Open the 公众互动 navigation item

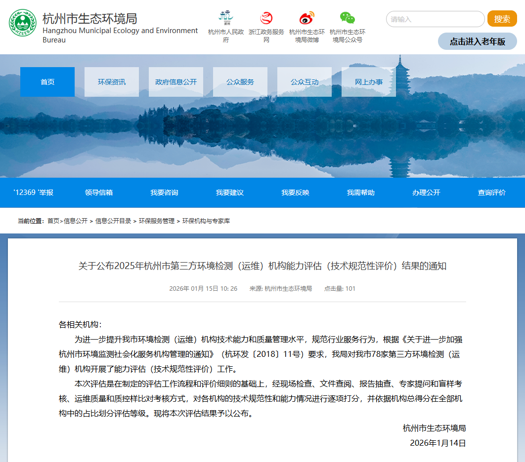point(305,82)
